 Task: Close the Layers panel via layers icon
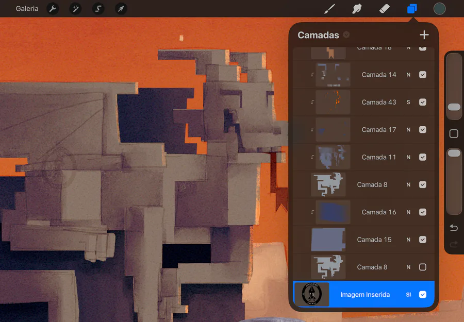point(412,9)
